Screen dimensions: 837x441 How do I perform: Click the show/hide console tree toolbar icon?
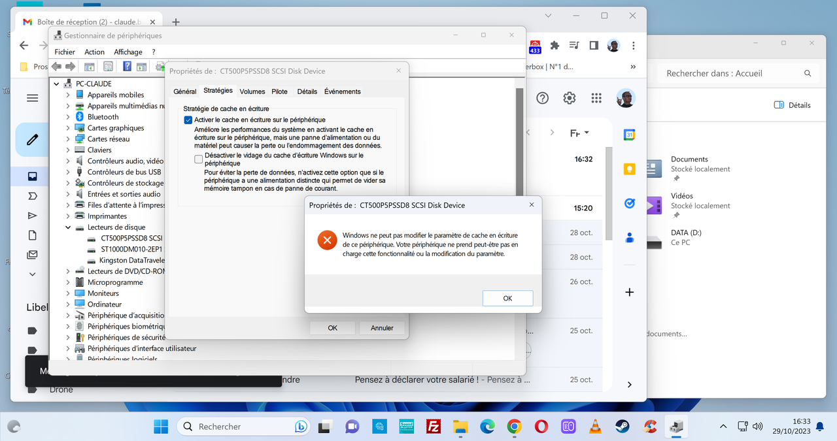click(x=90, y=66)
